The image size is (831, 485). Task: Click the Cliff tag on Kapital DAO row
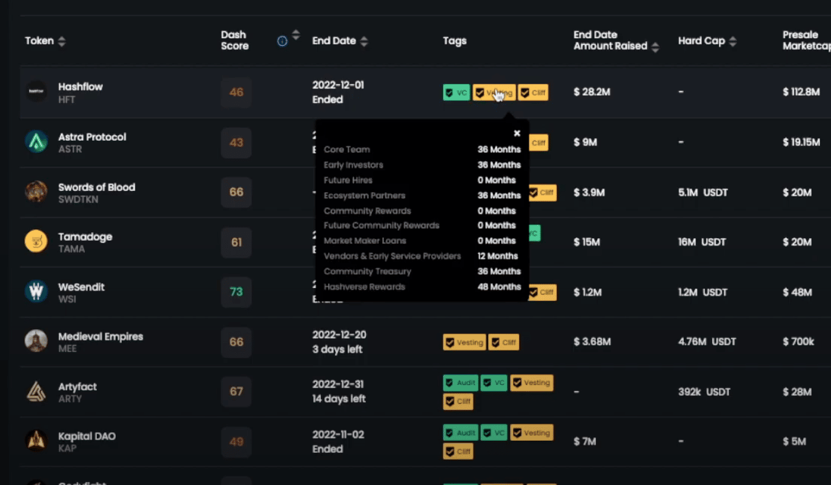click(458, 451)
